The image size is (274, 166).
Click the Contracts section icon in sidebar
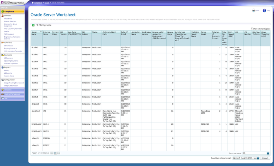coord(2,42)
